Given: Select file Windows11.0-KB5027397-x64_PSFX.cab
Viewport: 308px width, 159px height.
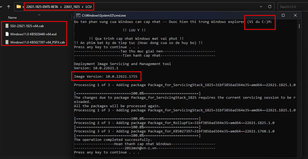Looking at the screenshot, I should coord(37,42).
